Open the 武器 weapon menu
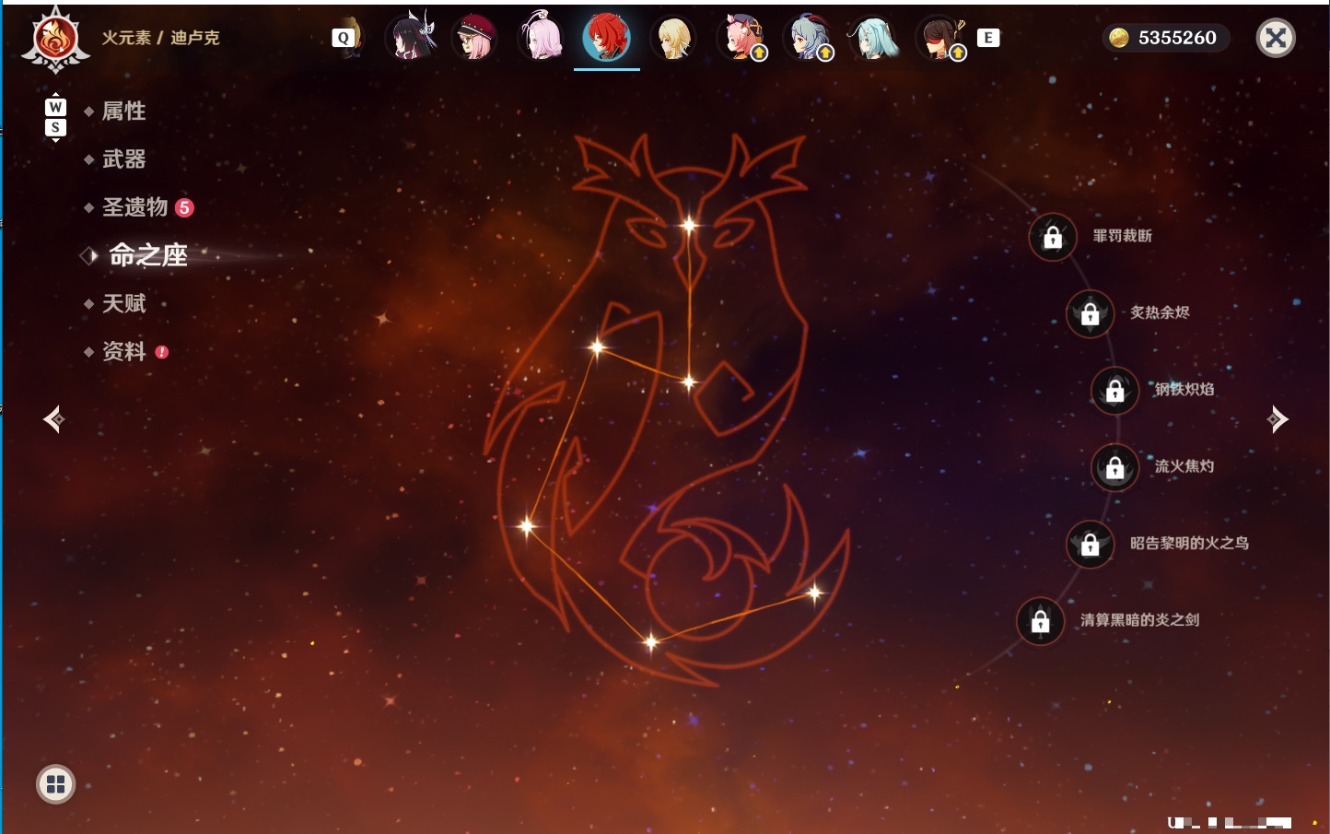This screenshot has width=1330, height=834. point(123,159)
